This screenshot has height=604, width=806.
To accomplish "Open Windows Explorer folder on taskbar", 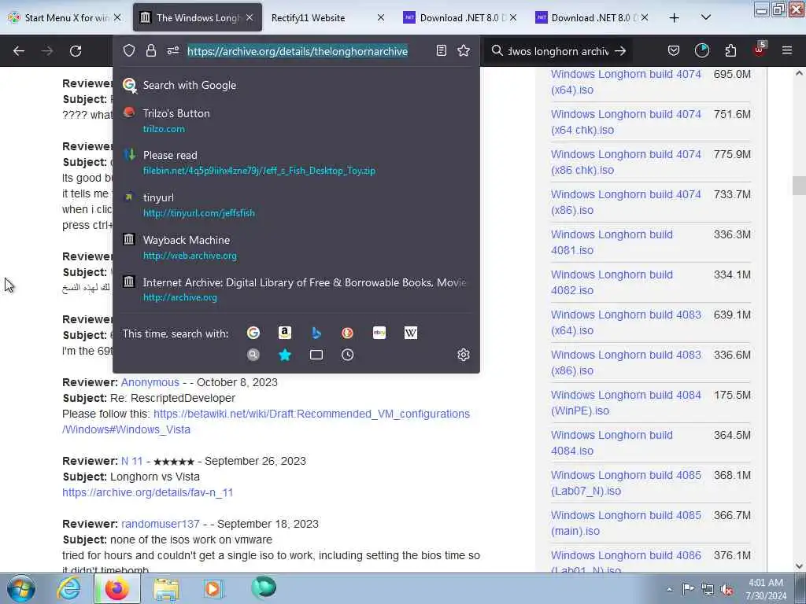I will 166,588.
